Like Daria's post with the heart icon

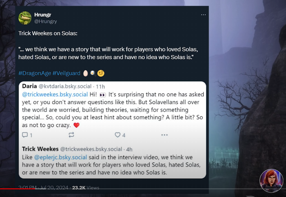click(118, 135)
